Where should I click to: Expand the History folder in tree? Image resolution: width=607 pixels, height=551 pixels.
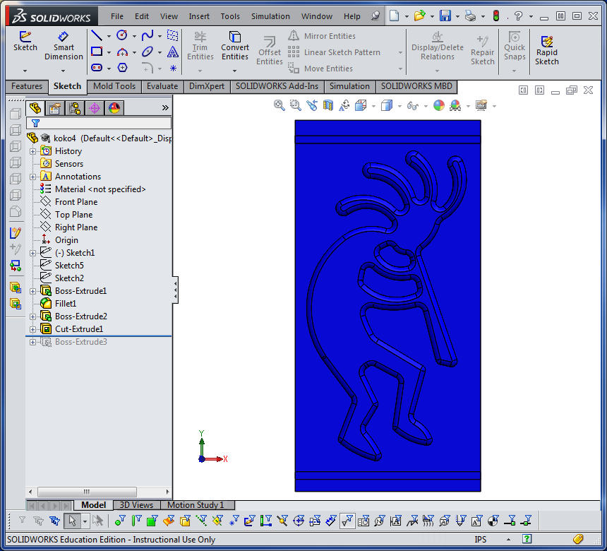click(x=33, y=151)
